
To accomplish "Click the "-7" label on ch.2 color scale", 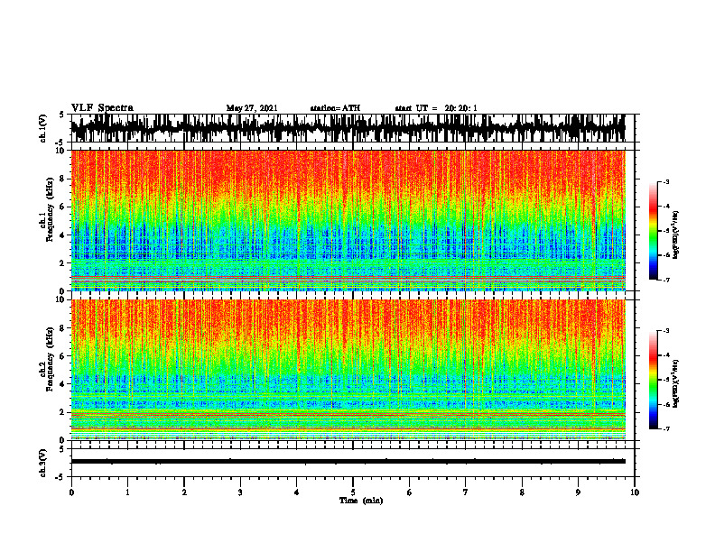I will [666, 429].
